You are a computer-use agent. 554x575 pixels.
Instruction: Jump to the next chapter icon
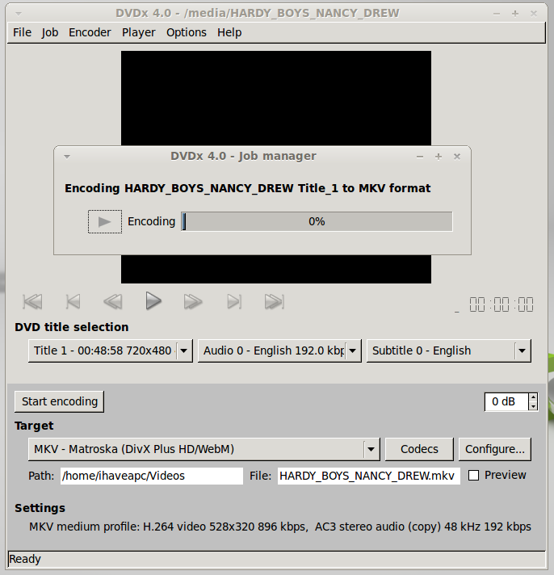(234, 302)
